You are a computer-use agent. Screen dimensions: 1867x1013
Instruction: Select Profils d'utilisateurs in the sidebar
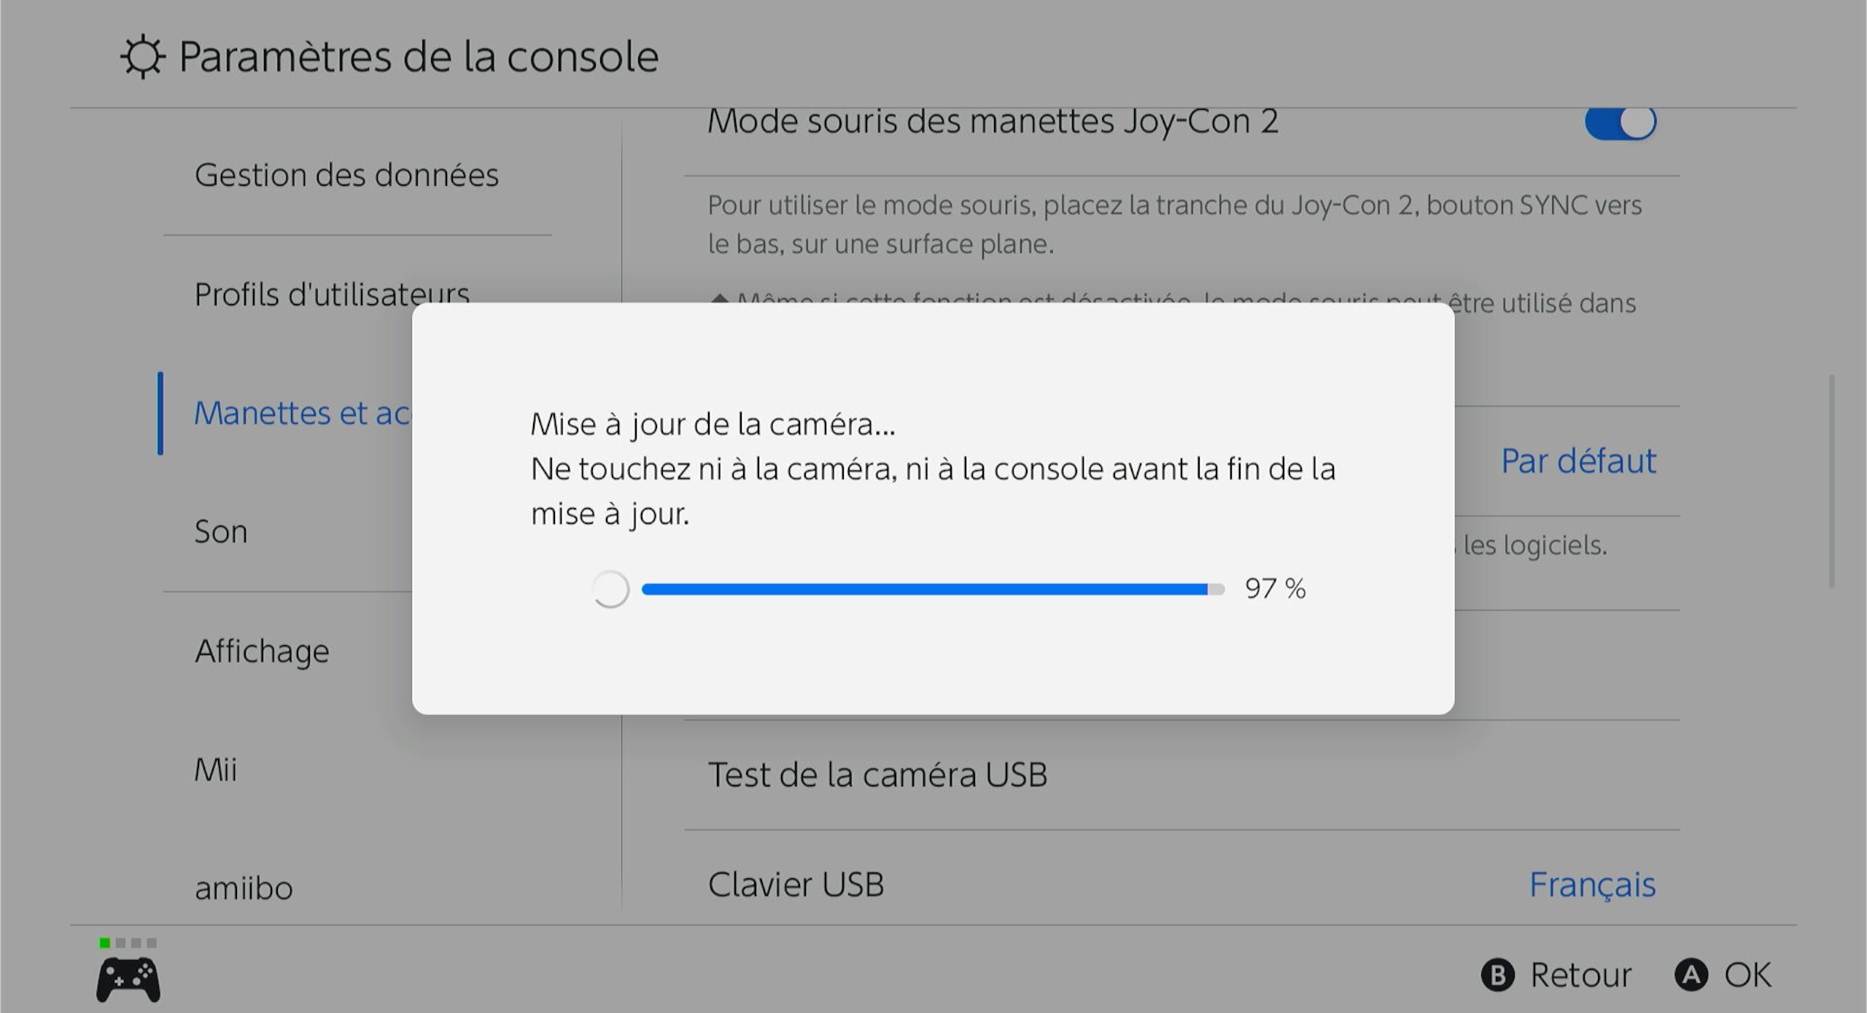[332, 294]
